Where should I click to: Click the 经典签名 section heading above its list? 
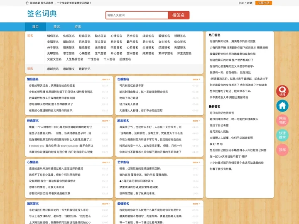click(33, 121)
